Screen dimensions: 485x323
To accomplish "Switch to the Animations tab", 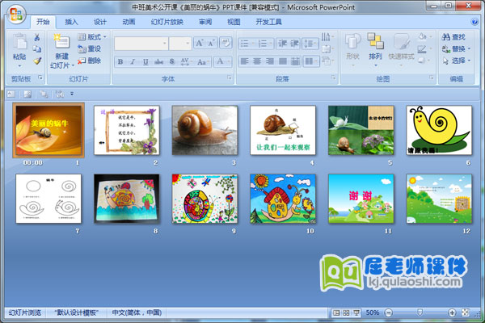I will (129, 22).
